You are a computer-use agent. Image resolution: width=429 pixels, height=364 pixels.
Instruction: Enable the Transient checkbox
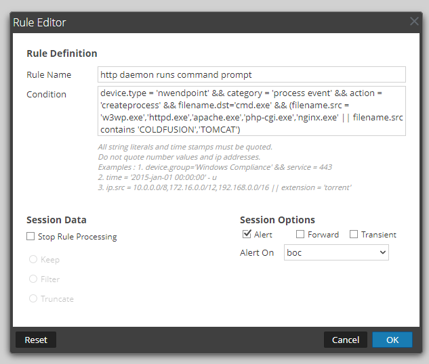[354, 235]
